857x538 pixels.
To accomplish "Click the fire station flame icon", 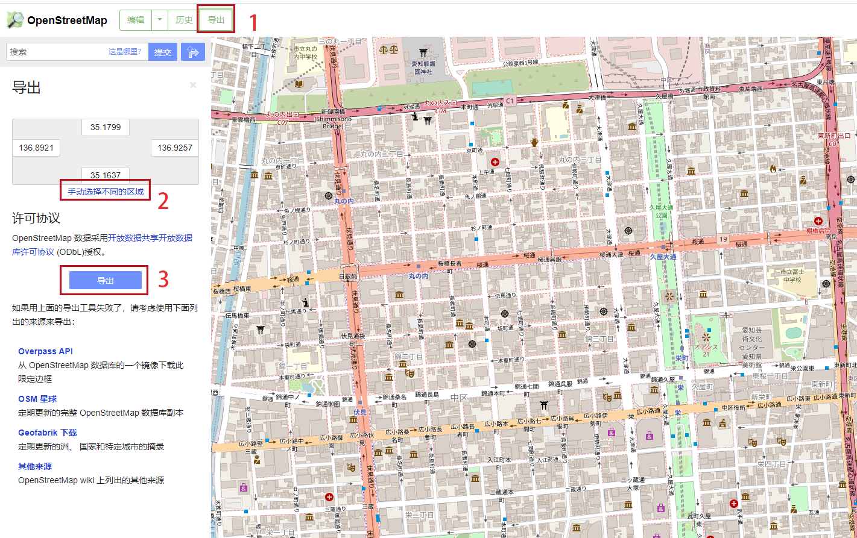I will [773, 169].
